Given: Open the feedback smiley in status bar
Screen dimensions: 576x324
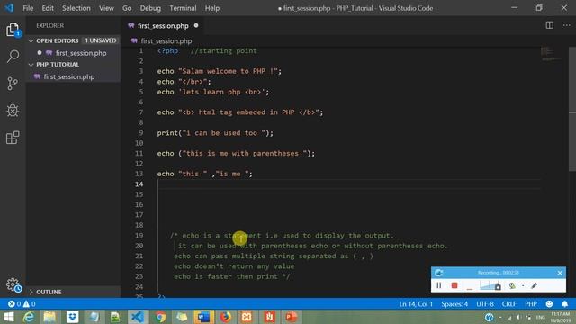Looking at the screenshot, I should click(549, 304).
